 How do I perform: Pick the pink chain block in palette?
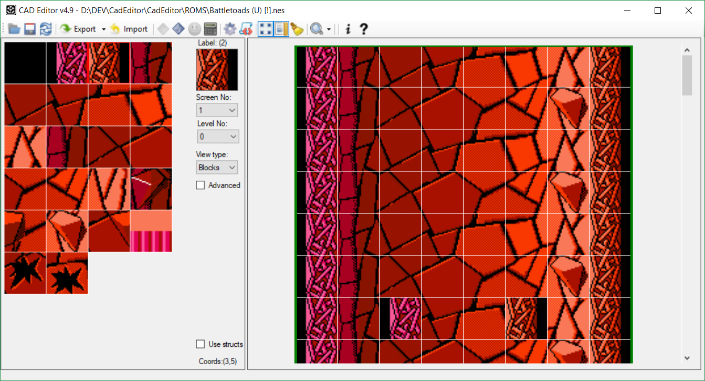click(x=67, y=63)
